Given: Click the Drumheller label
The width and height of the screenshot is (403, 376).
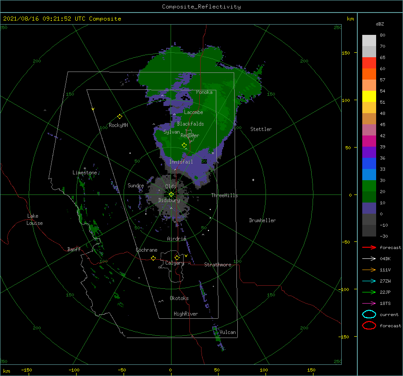Looking at the screenshot, I should click(262, 220).
